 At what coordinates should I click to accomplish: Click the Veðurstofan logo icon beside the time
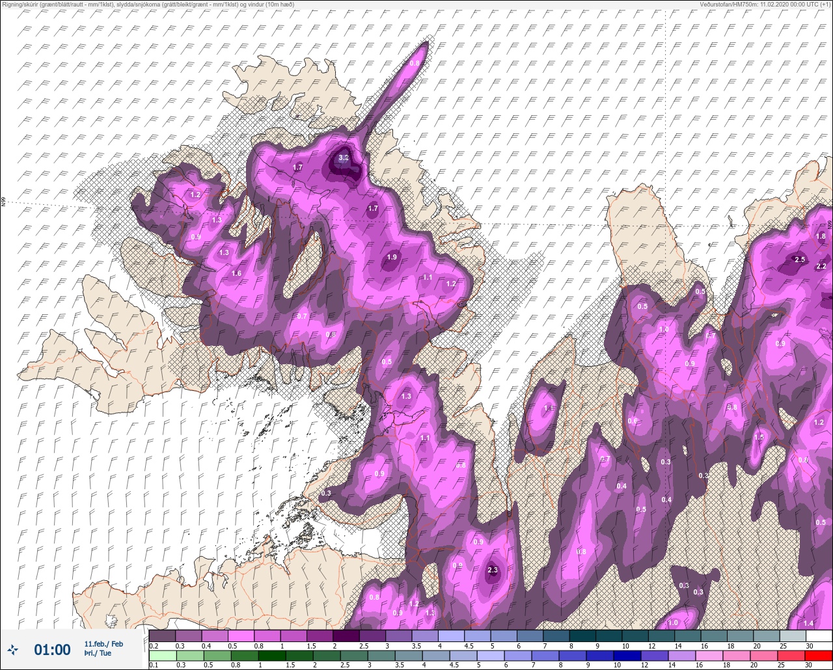point(13,649)
